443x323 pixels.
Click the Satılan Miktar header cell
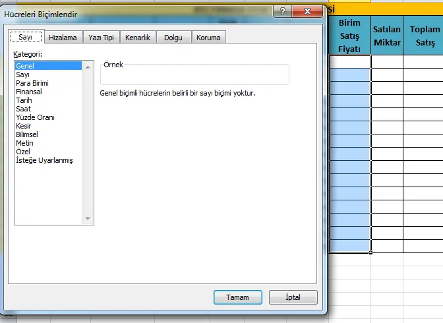[x=387, y=36]
